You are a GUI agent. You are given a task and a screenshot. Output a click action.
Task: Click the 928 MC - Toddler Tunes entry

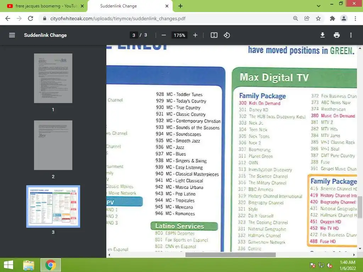coord(179,94)
